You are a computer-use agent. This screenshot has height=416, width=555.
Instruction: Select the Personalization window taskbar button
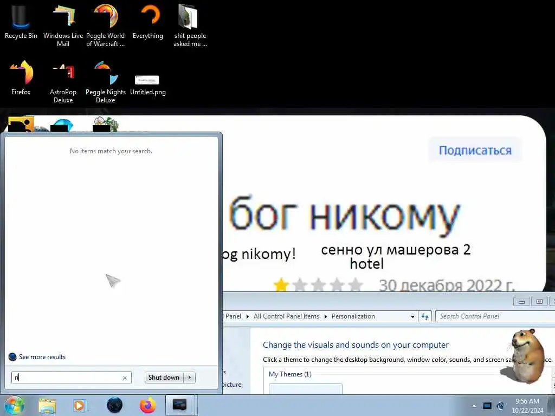(x=180, y=405)
